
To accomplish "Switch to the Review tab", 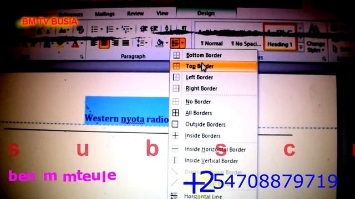I will pyautogui.click(x=135, y=13).
